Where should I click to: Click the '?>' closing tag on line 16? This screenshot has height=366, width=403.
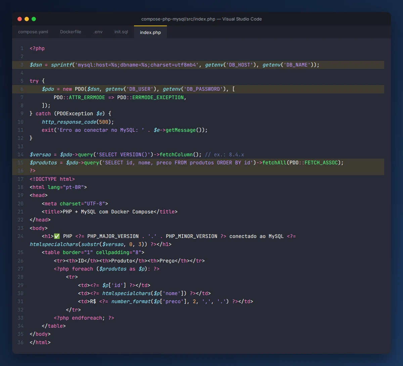[x=33, y=171]
